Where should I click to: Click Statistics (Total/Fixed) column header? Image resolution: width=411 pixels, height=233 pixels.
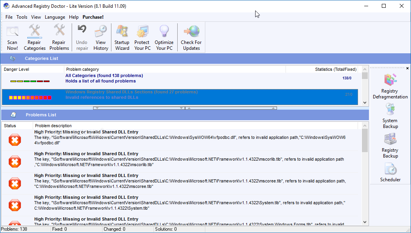click(x=322, y=69)
